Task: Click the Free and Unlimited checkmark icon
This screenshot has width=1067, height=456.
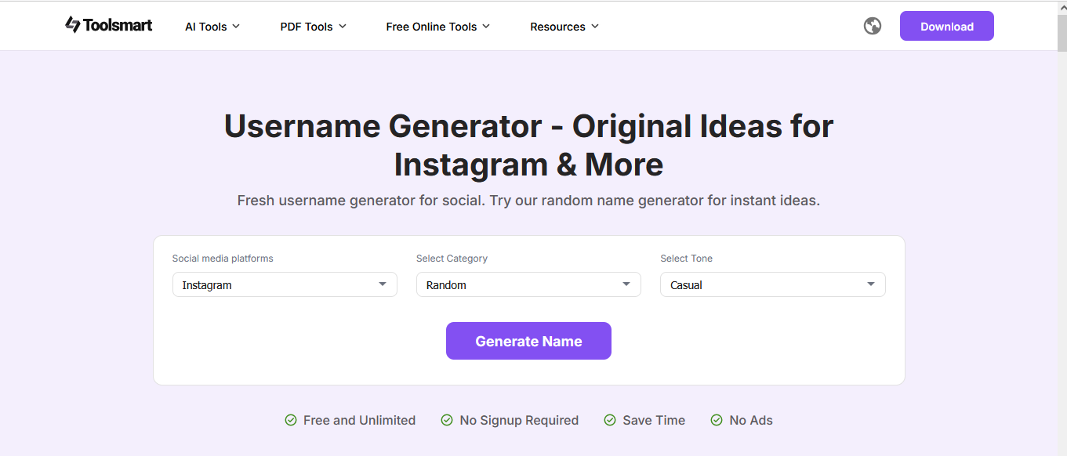Action: pyautogui.click(x=291, y=421)
